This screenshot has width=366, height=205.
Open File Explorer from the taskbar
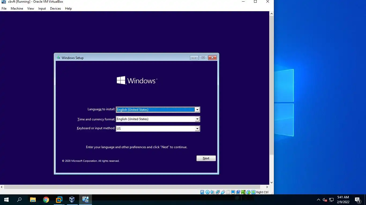(x=33, y=200)
